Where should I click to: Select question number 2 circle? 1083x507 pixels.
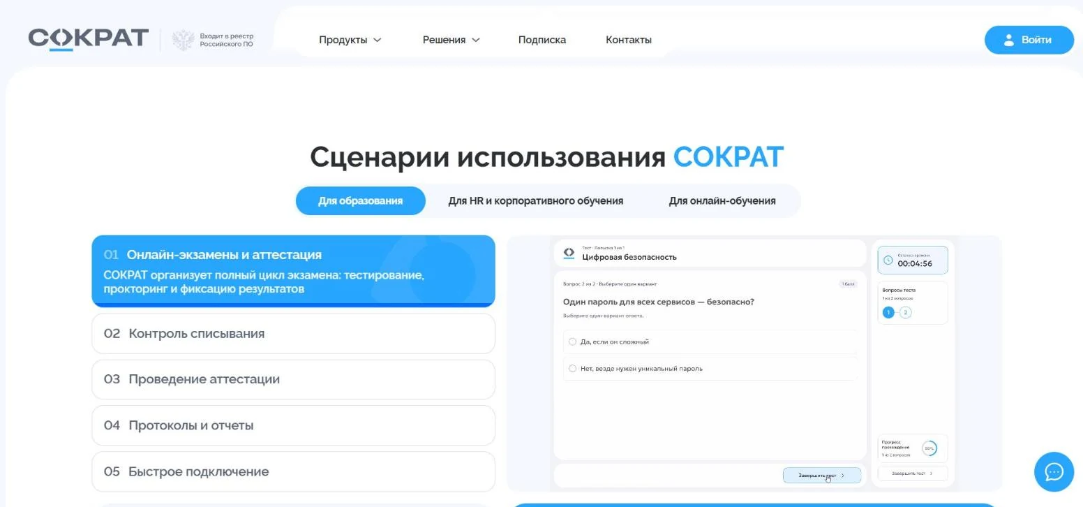pos(906,312)
